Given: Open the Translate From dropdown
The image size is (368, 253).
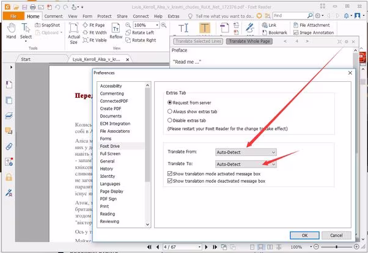Looking at the screenshot, I should pos(246,152).
